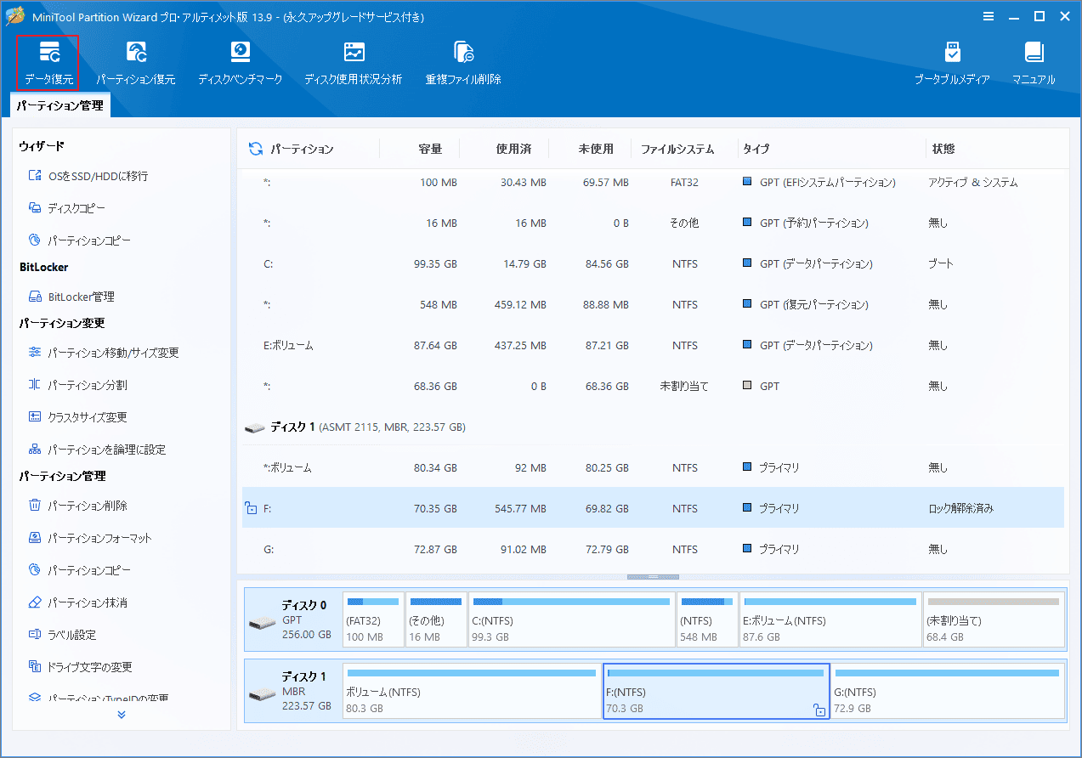Click the (その他) 16 MB block

click(x=436, y=620)
